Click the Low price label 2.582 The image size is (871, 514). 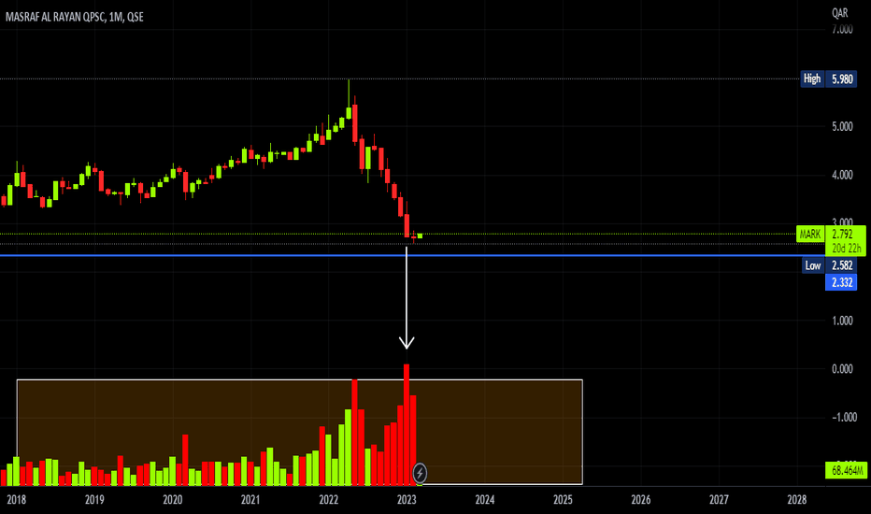(841, 265)
